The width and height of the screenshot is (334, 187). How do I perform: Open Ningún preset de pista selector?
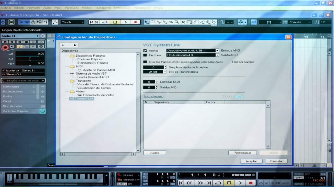pos(23,81)
